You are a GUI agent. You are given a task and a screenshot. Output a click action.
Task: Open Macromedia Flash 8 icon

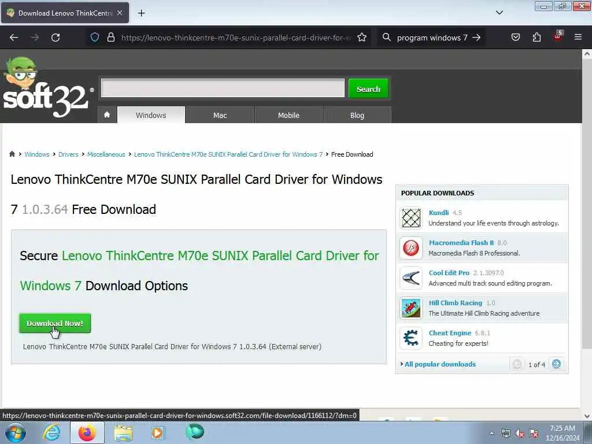click(411, 248)
